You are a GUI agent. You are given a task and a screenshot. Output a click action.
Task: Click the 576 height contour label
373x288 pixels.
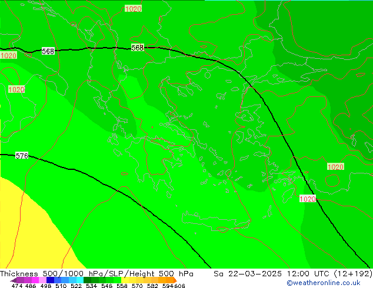[x=22, y=156]
